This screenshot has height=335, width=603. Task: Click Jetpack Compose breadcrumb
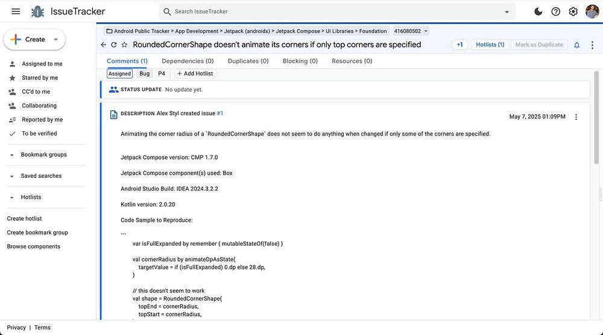tap(298, 31)
